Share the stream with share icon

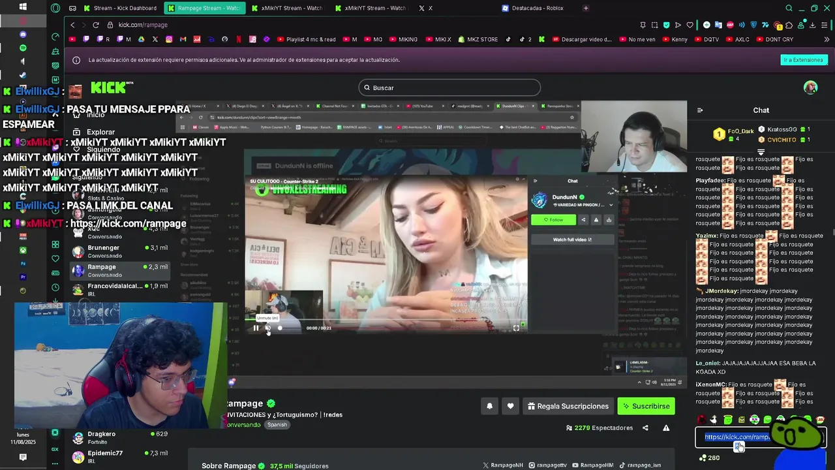tap(645, 428)
